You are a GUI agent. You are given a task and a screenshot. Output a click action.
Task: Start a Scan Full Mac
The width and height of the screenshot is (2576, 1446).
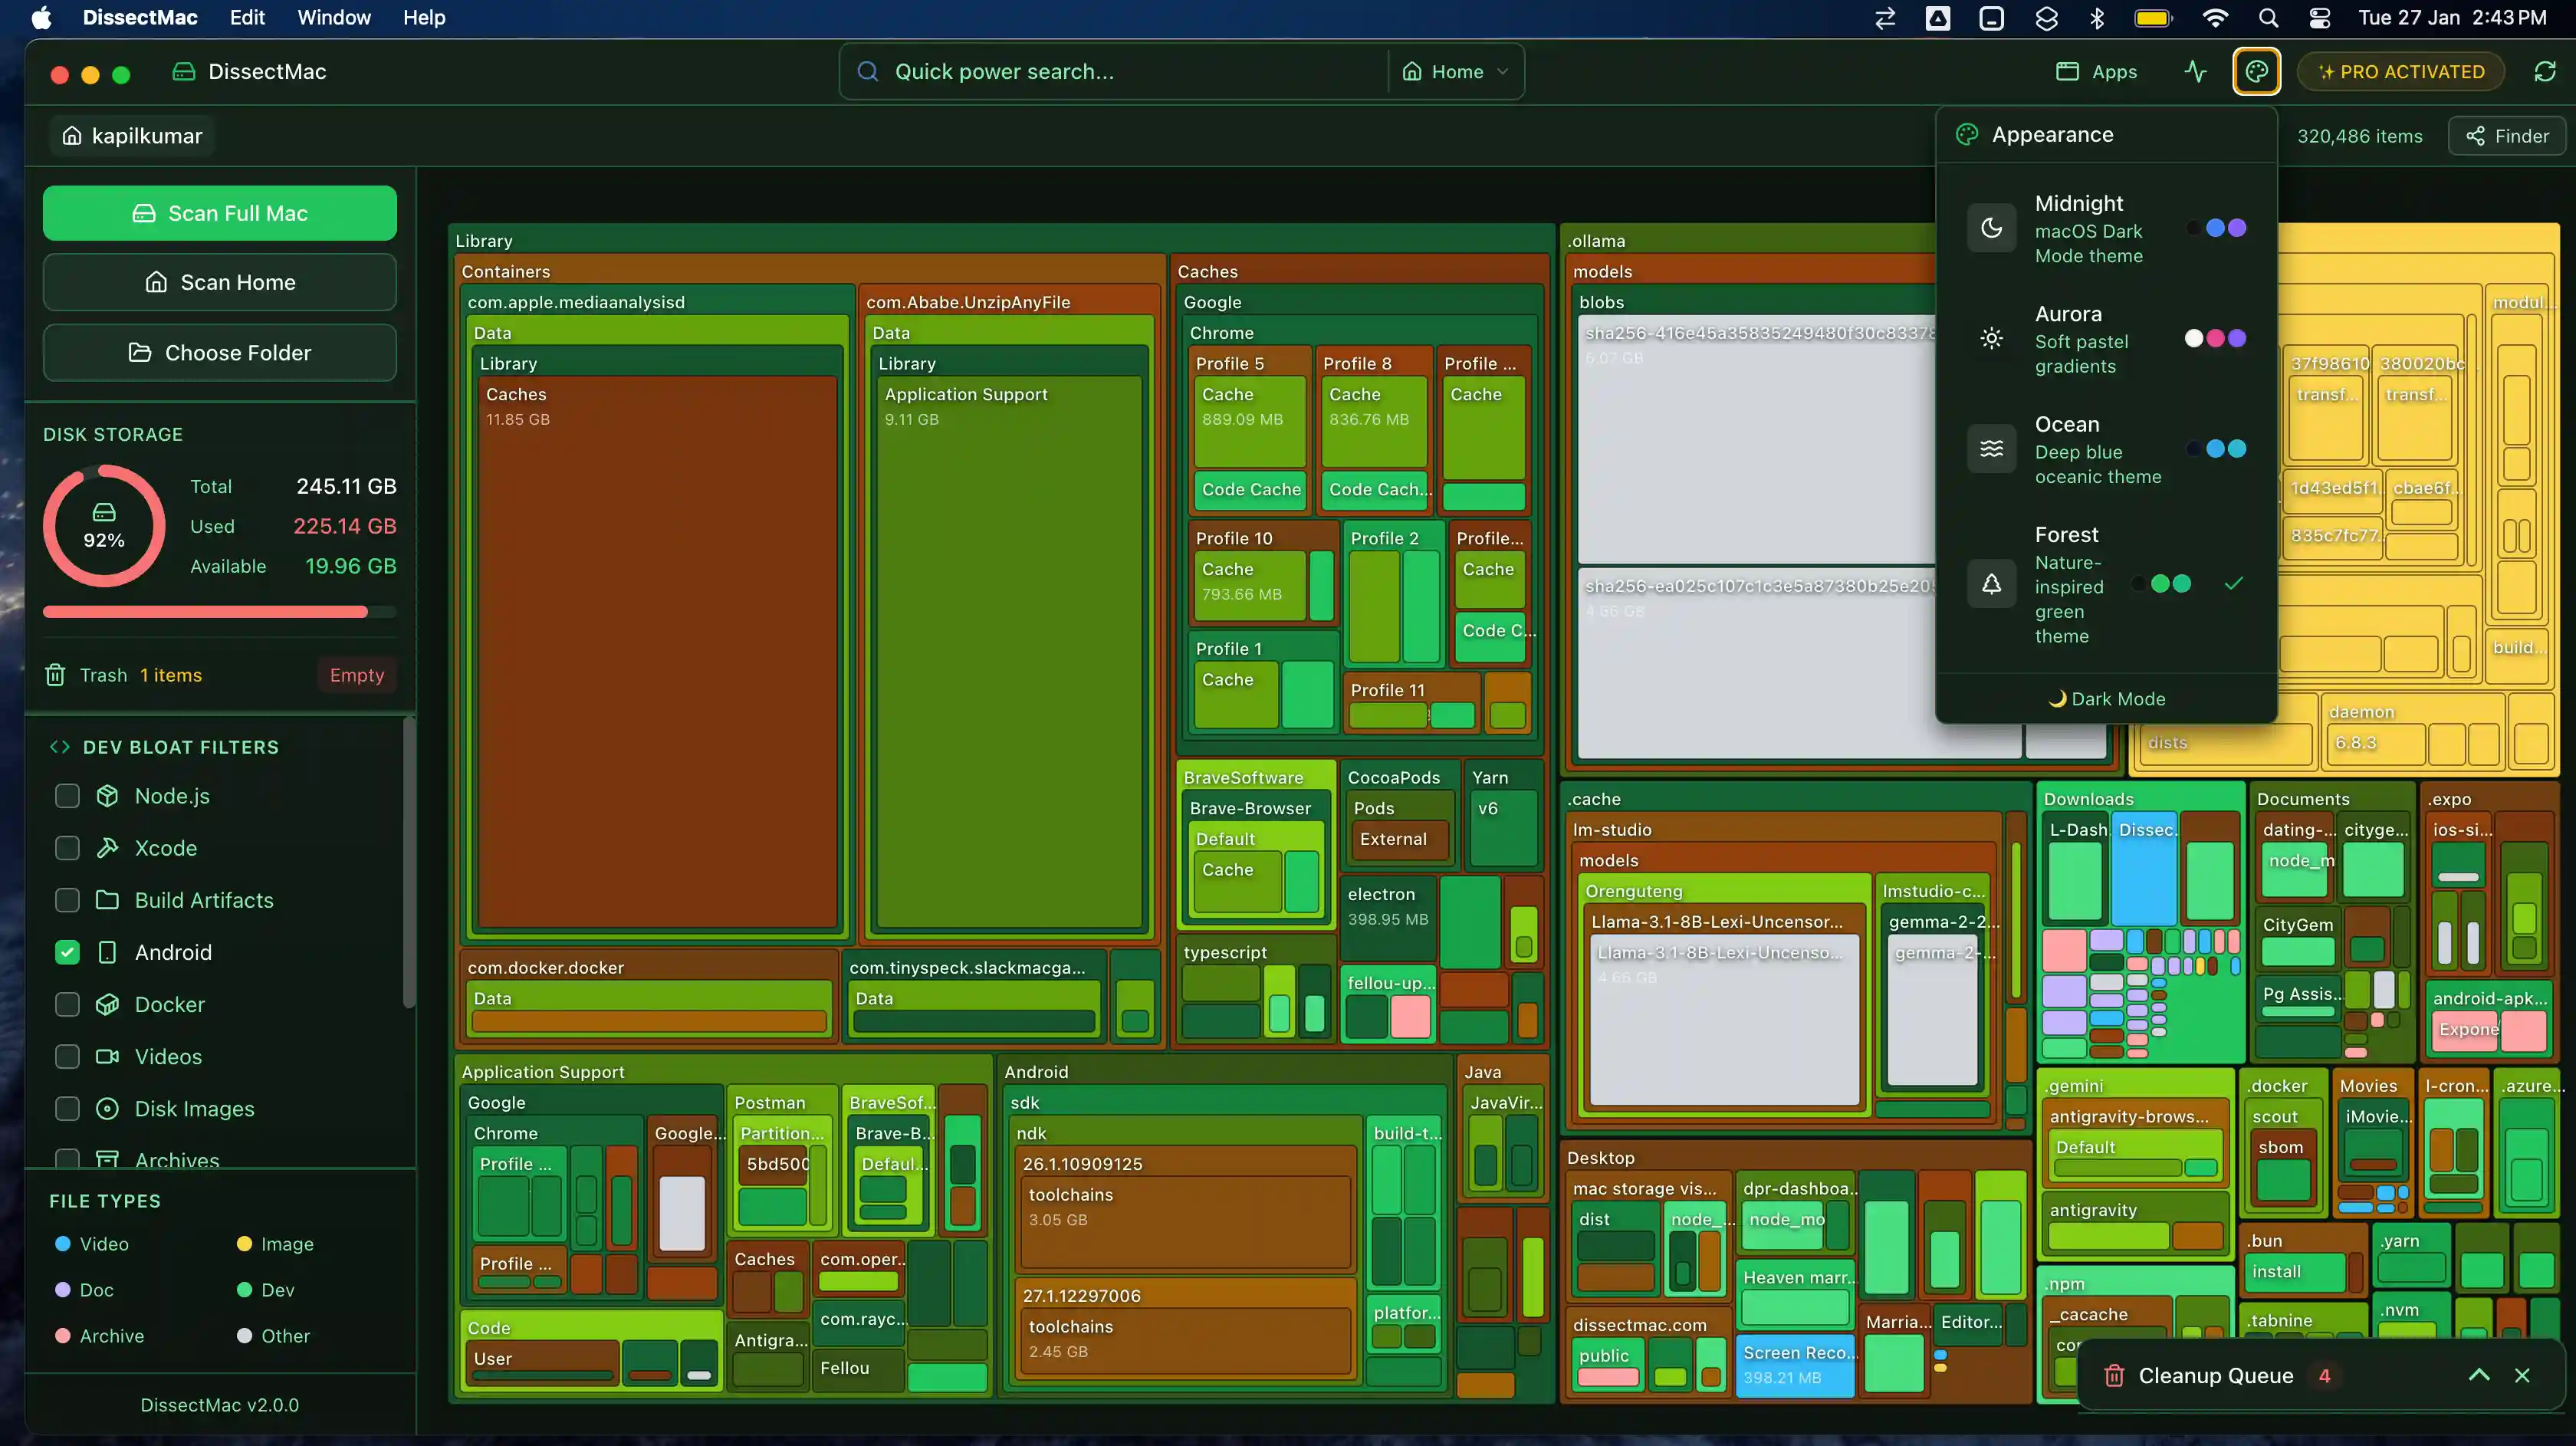click(x=219, y=212)
